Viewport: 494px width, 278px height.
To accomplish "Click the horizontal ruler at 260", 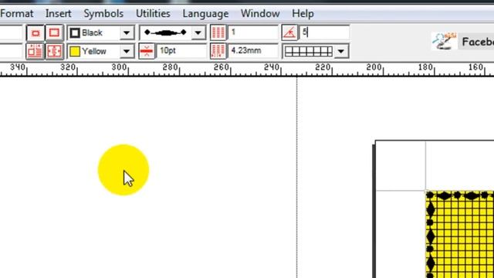I will coord(222,67).
